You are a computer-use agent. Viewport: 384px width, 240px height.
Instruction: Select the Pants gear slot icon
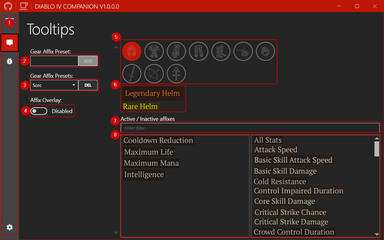(x=198, y=51)
